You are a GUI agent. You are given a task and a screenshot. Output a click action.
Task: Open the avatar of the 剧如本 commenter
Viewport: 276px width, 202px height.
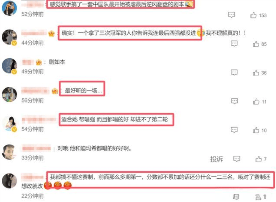click(9, 66)
